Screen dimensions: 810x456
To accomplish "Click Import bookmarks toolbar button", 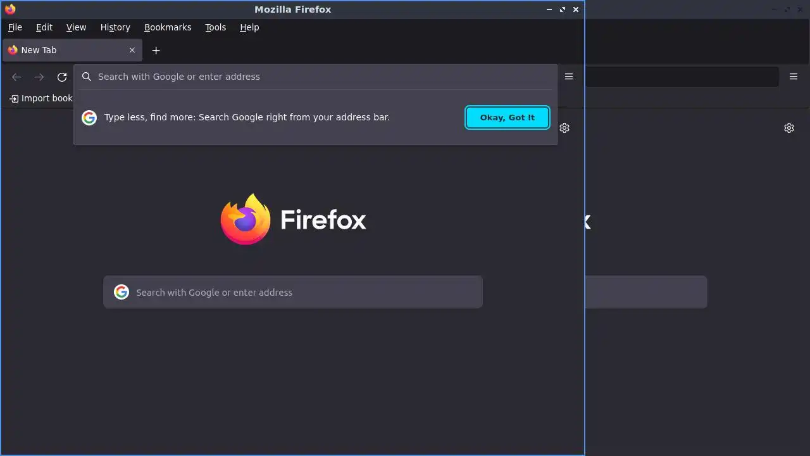I will 41,98.
